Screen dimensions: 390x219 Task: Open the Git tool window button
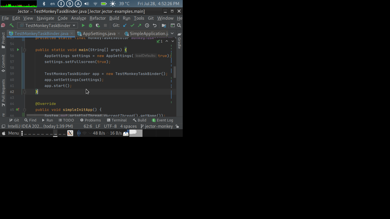click(x=14, y=120)
